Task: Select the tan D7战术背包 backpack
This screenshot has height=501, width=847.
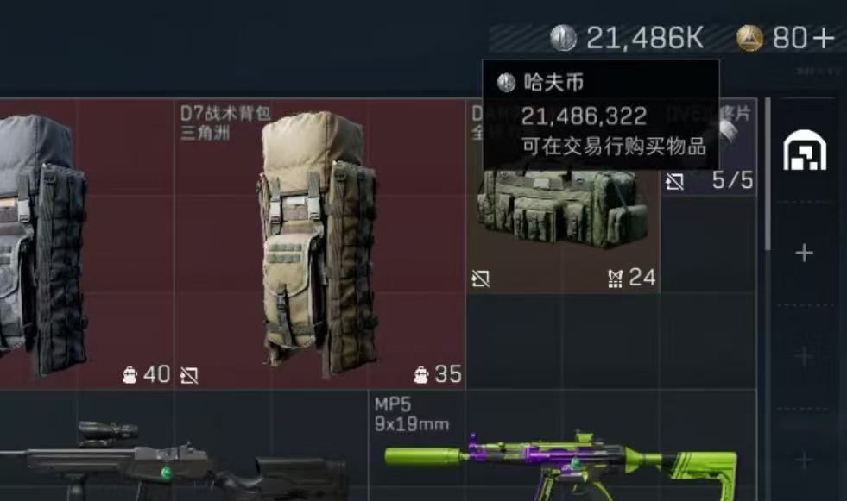Action: pos(320,244)
